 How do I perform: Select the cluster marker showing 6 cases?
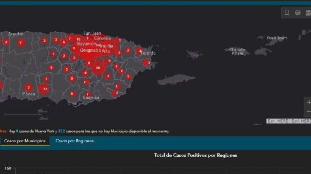pos(64,42)
